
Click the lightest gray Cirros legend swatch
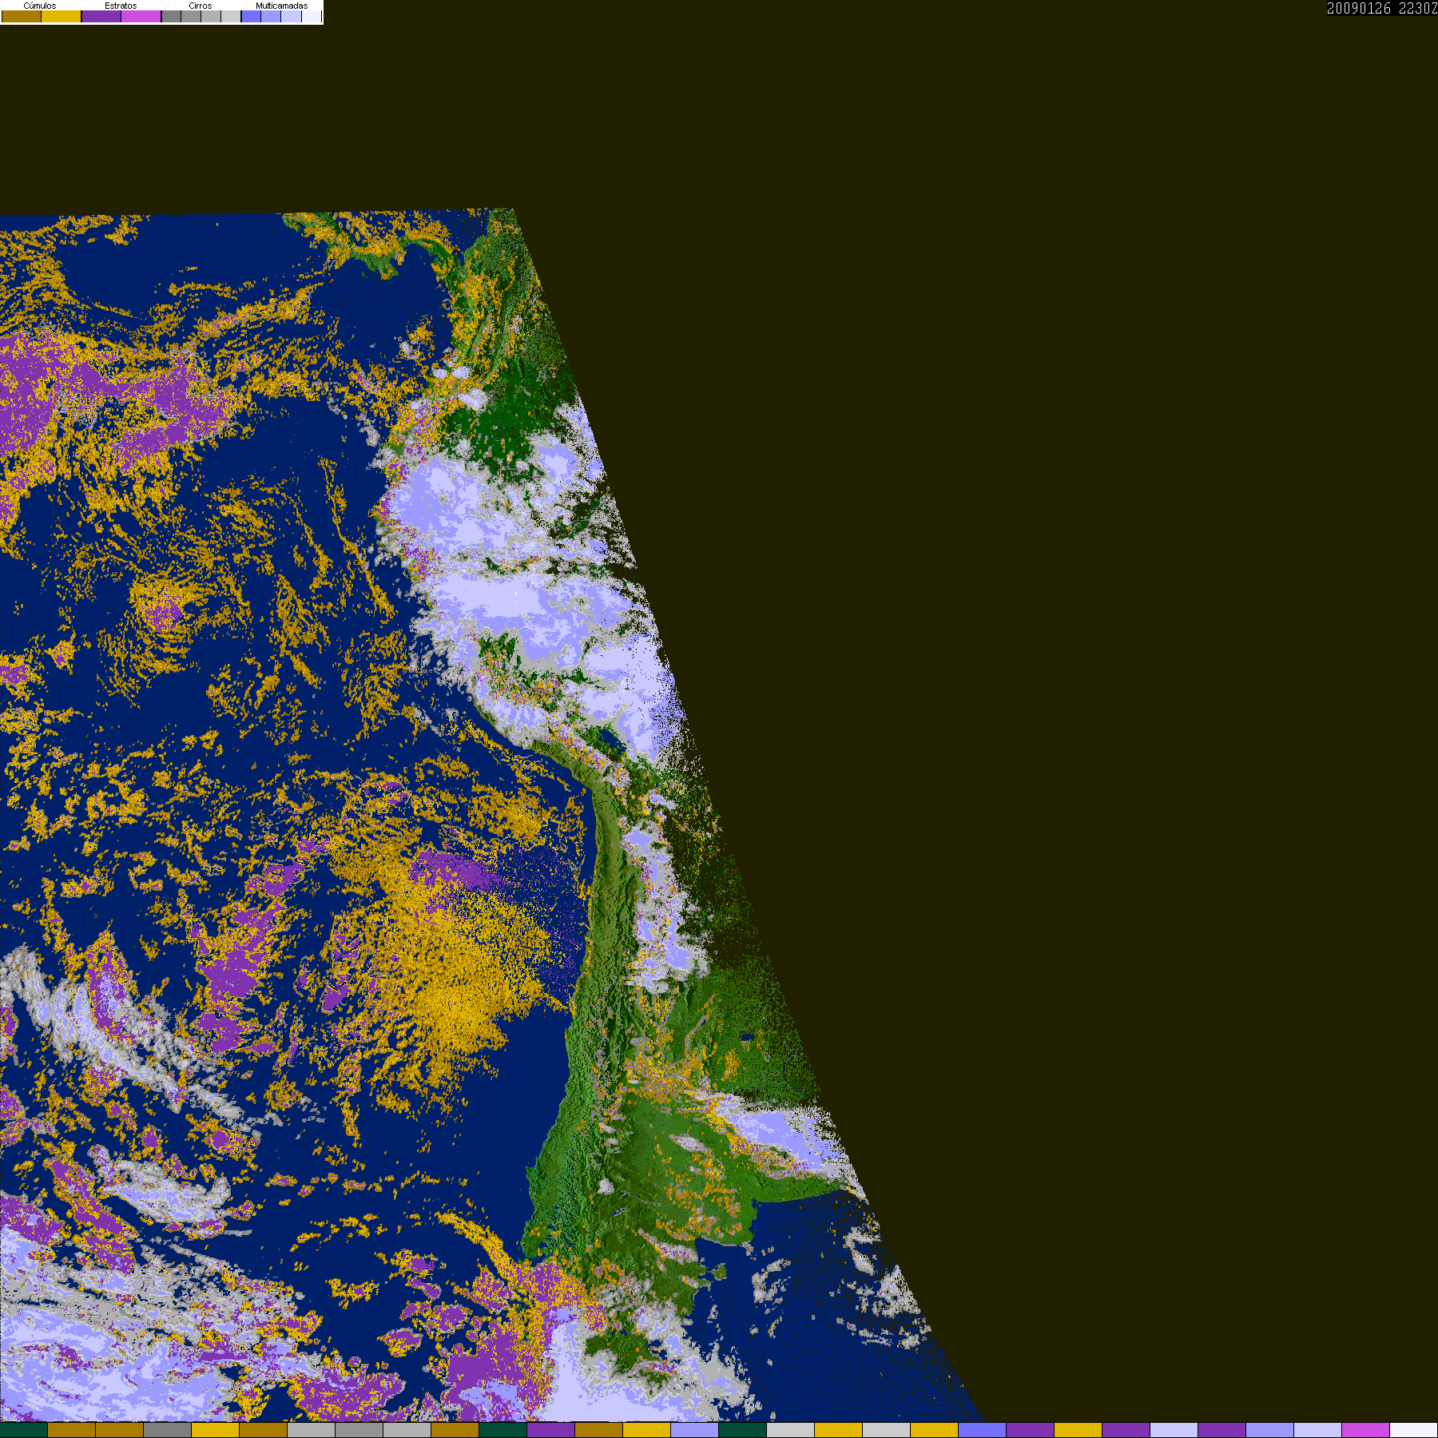(x=231, y=16)
